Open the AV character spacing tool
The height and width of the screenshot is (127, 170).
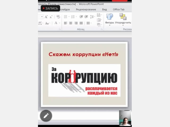tap(40, 23)
